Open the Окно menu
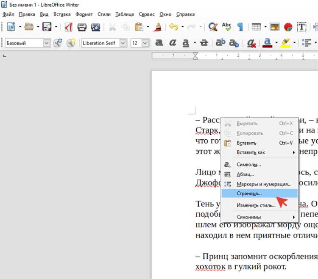 [165, 14]
